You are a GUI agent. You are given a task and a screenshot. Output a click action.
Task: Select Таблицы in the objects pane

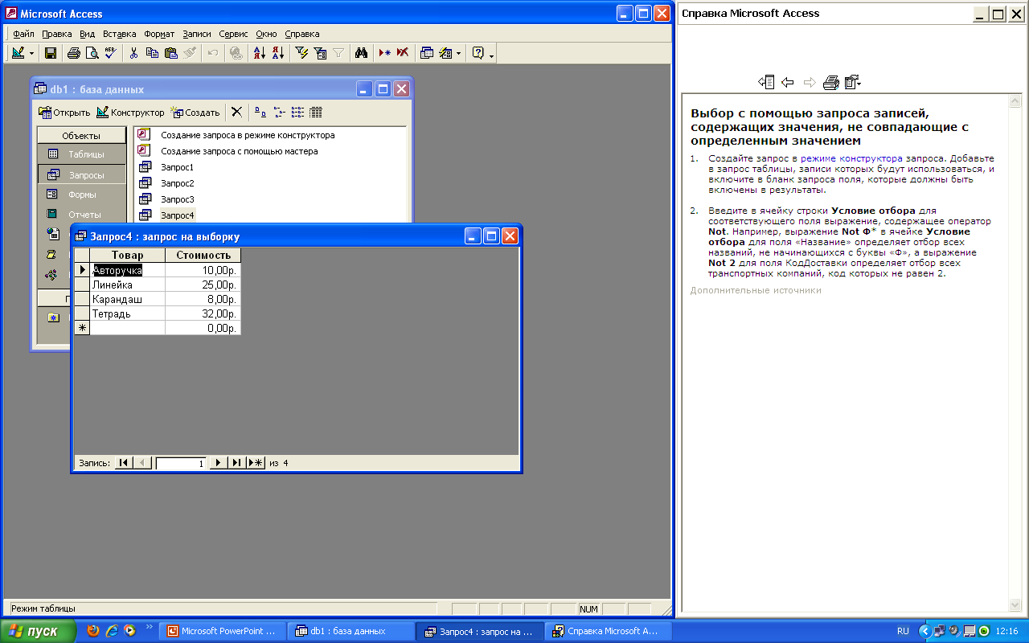(81, 154)
